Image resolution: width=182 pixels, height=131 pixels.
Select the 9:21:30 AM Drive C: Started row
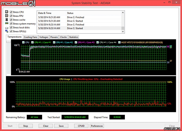coord(79,21)
